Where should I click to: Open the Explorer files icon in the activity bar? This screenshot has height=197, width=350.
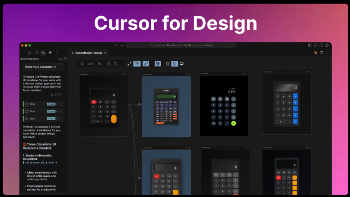tap(29, 53)
